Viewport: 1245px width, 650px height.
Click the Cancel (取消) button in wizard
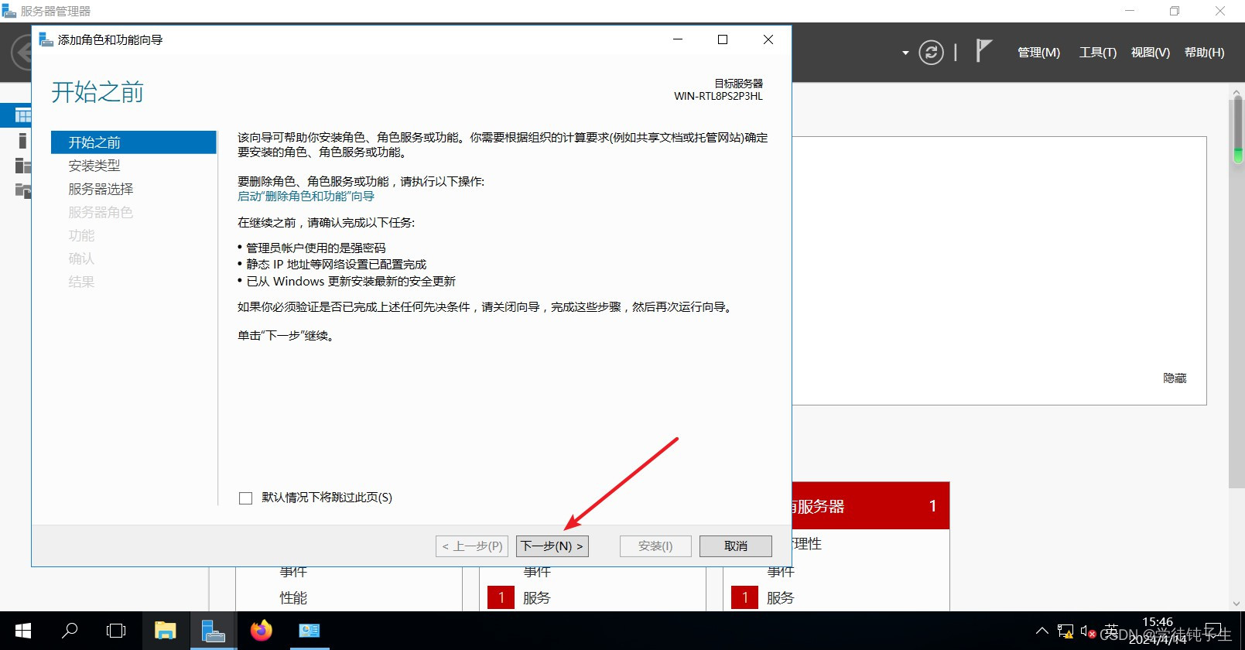click(x=735, y=546)
